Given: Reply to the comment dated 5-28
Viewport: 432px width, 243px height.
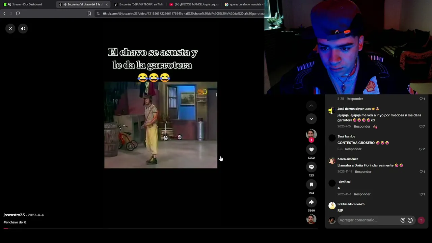Looking at the screenshot, I should [355, 99].
